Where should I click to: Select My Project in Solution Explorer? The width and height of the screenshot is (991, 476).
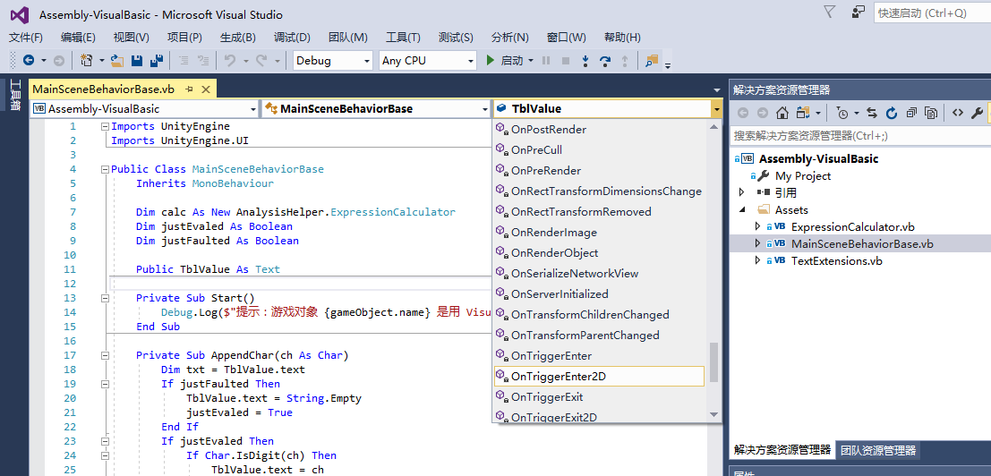tap(803, 175)
